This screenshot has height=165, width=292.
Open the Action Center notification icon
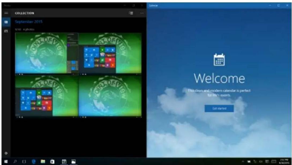click(267, 162)
